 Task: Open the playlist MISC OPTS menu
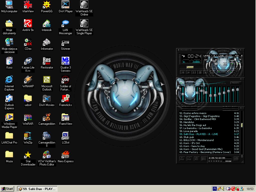(x=204, y=159)
